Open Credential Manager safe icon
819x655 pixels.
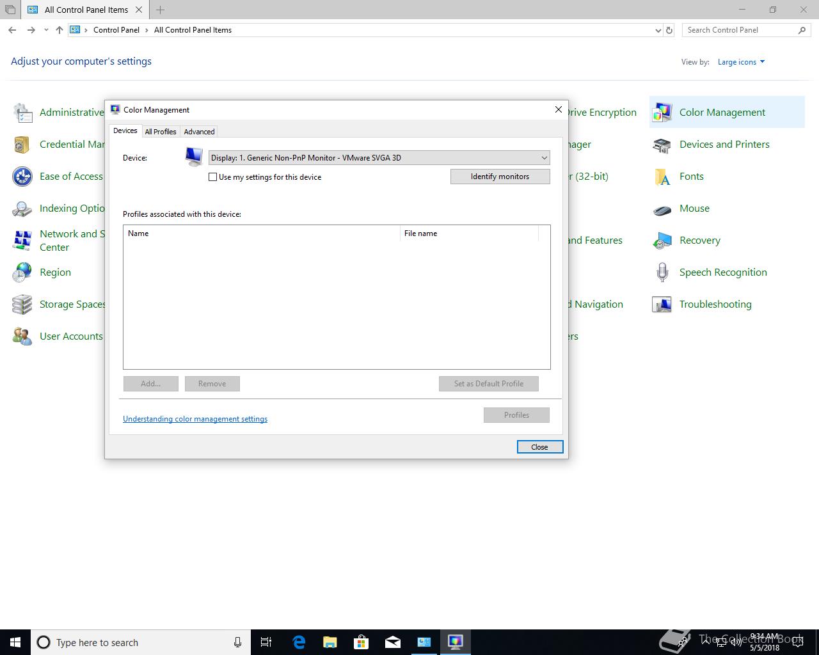[x=22, y=145]
